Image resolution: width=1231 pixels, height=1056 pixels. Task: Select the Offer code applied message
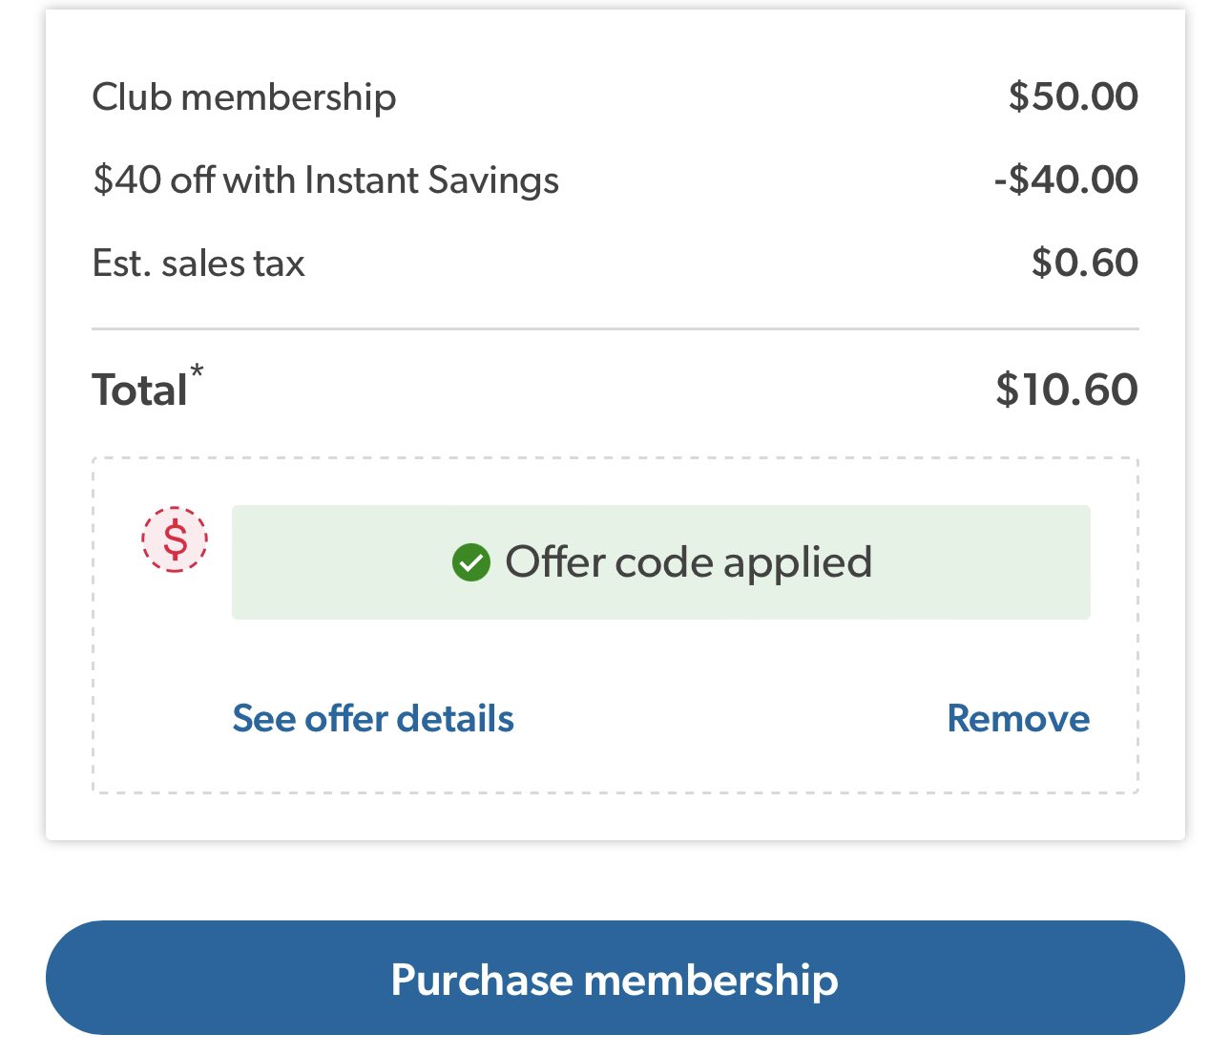pyautogui.click(x=688, y=561)
